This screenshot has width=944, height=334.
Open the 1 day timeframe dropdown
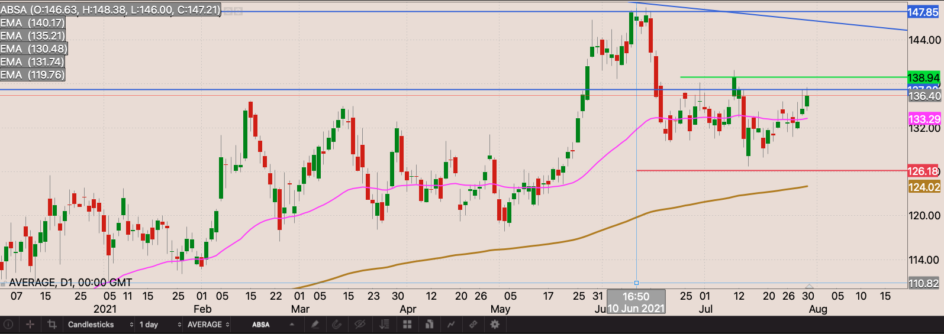[x=159, y=325]
